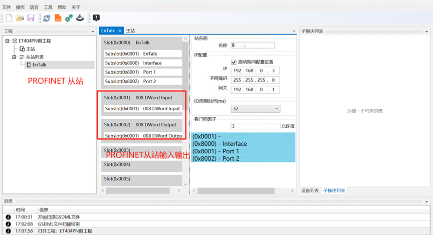433x235 pixels.
Task: Switch to the 主站 tab
Action: coord(130,31)
